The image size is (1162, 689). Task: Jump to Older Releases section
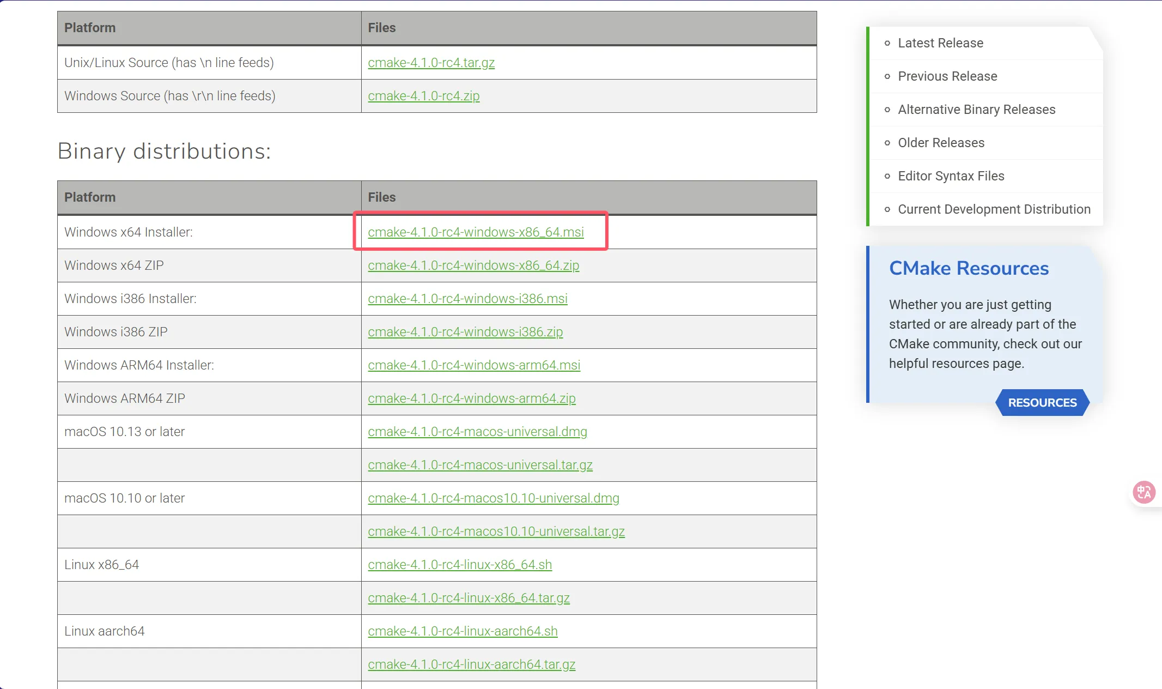coord(941,143)
